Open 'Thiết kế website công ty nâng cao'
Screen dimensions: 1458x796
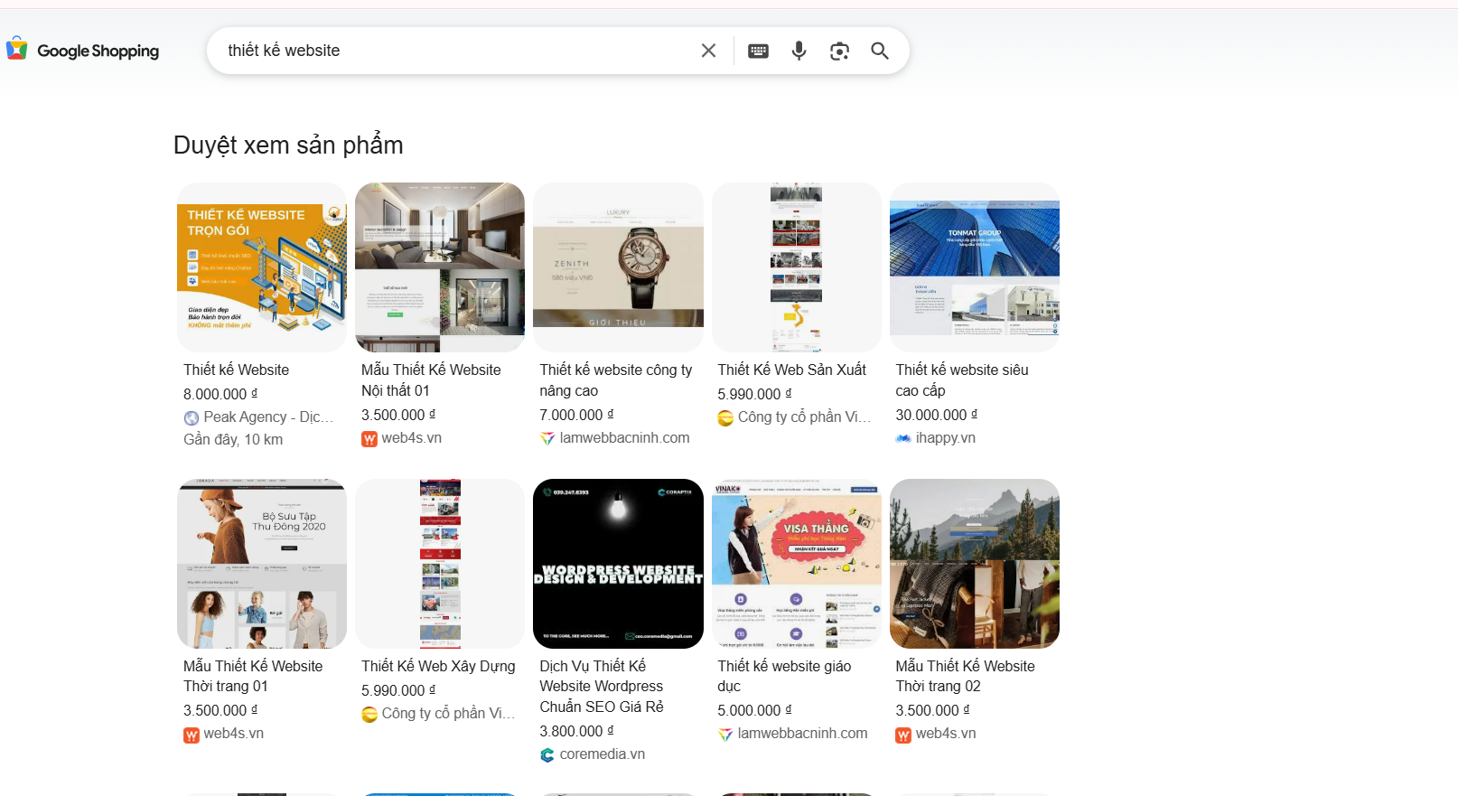(x=616, y=380)
